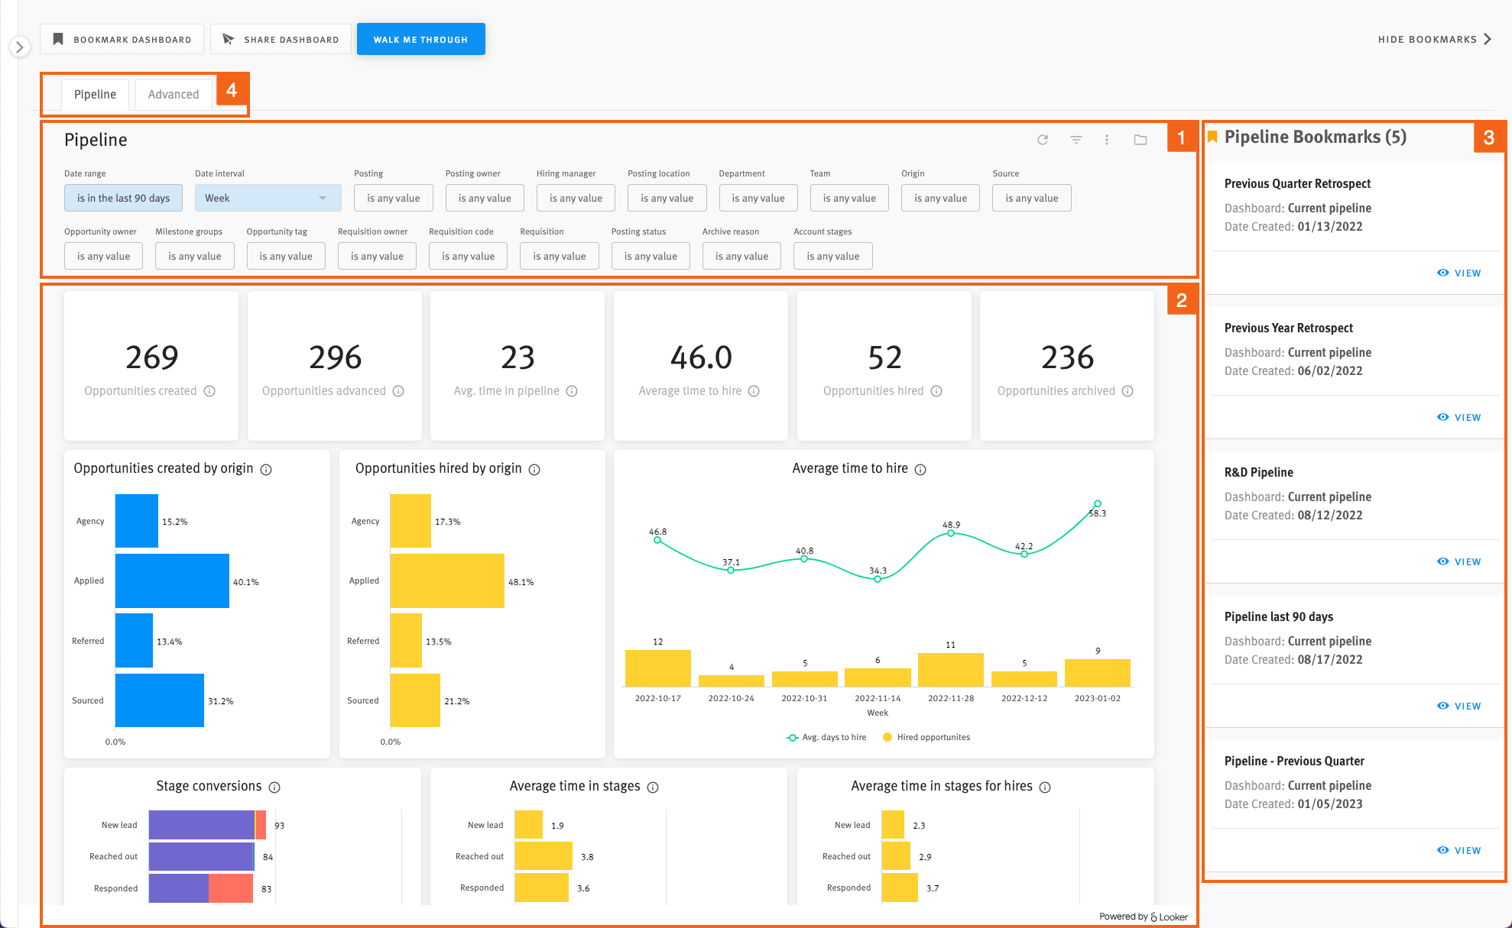Click info icon by Average time in stages for hires

coord(1045,787)
